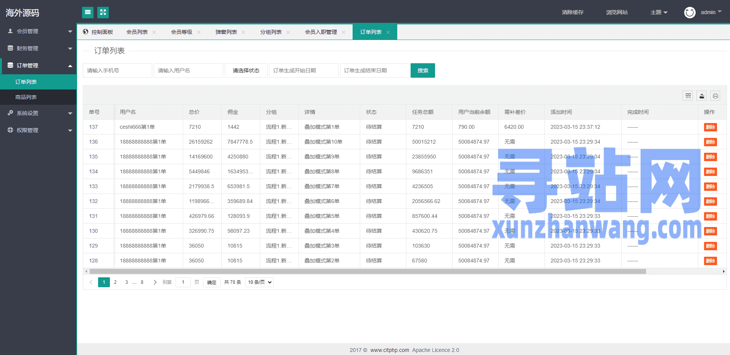
Task: Open the column filter grid icon
Action: tap(688, 96)
